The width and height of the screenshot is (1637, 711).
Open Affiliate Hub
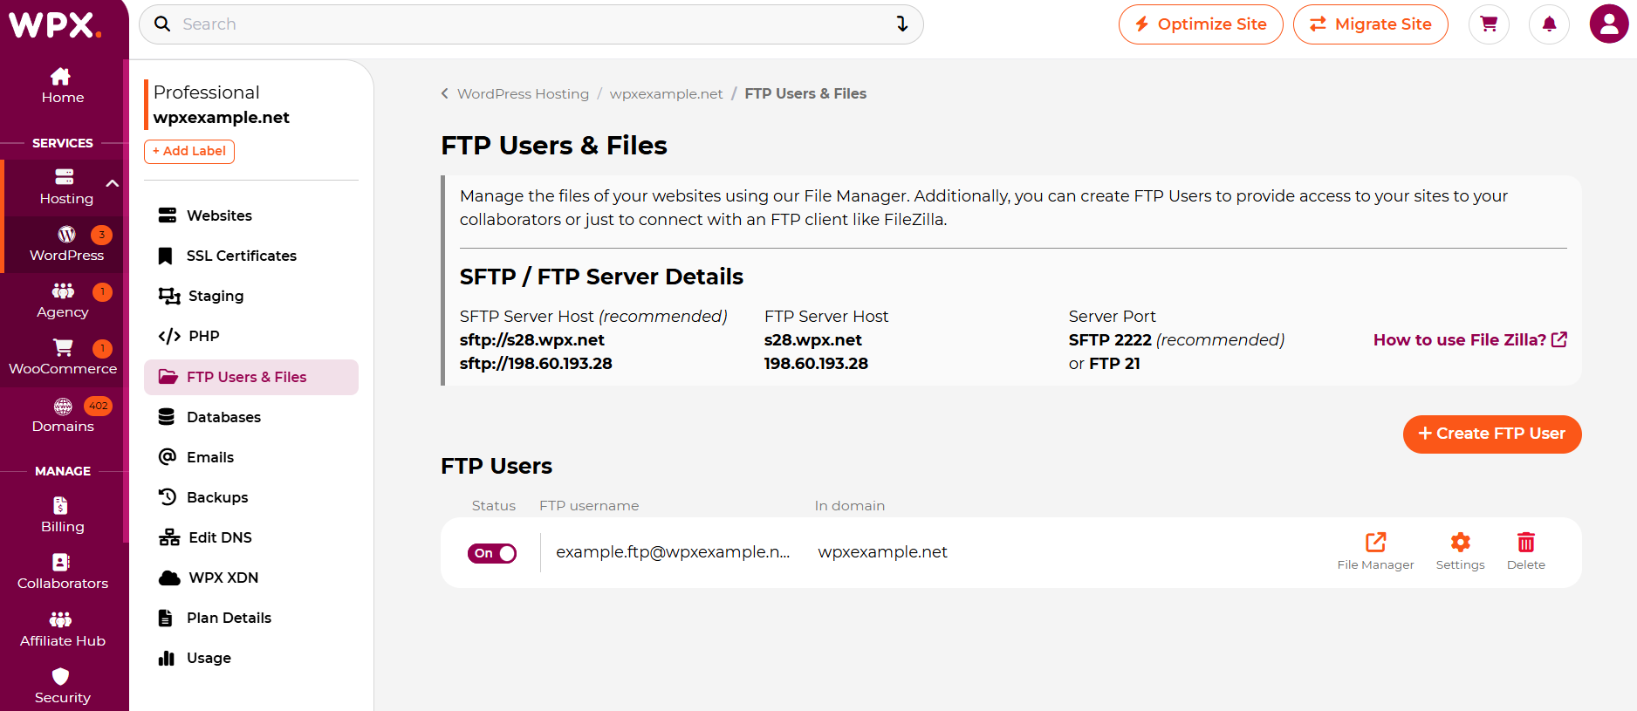point(63,630)
